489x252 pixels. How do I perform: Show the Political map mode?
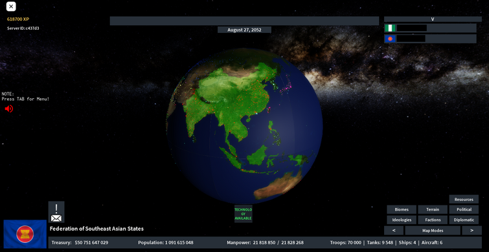[x=464, y=209]
